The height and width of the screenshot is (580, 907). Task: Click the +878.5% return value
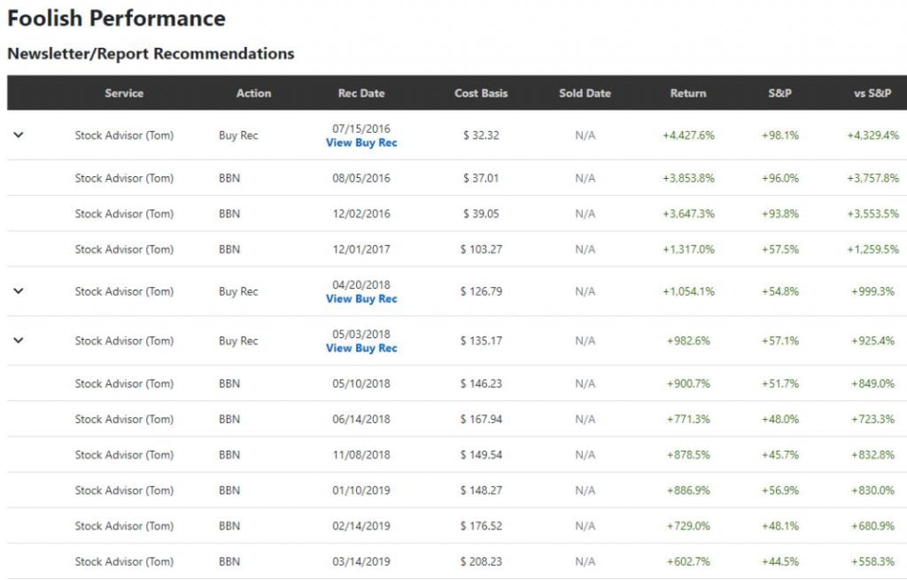click(688, 455)
